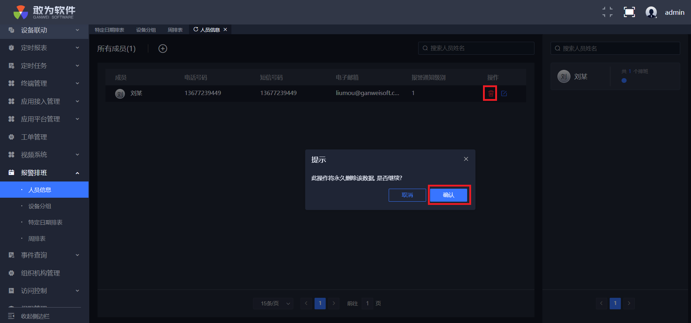Go to the next page in member table
Screen dimensions: 691x323
click(x=334, y=304)
